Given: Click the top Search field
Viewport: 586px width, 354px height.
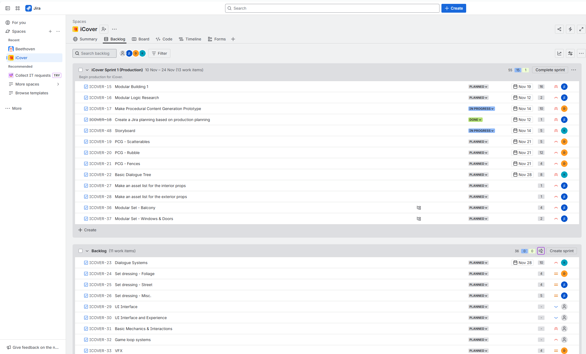Looking at the screenshot, I should click(332, 8).
